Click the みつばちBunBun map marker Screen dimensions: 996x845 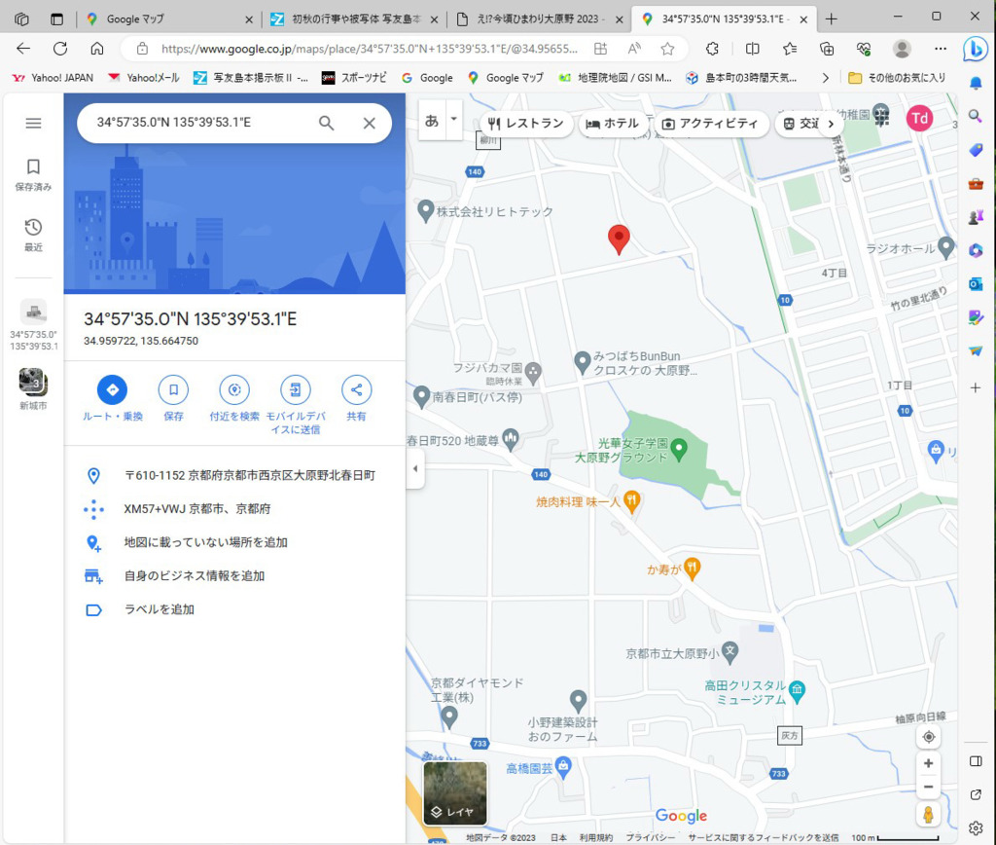583,362
